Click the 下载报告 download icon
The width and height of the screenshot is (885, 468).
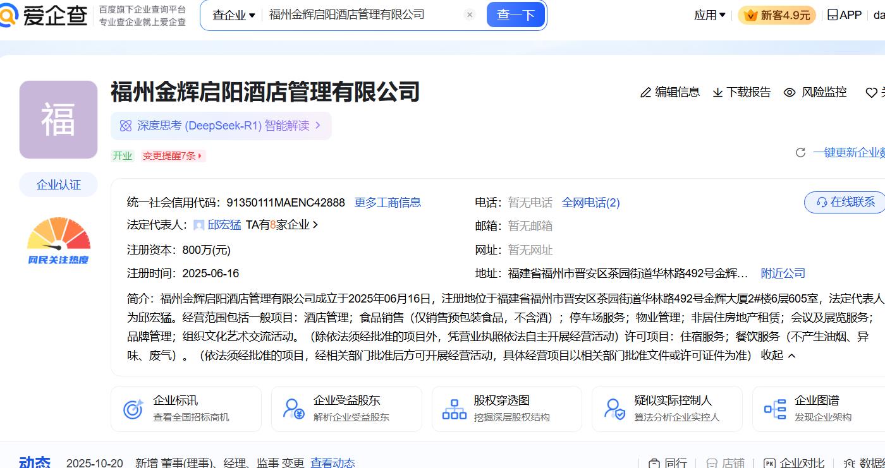[717, 92]
